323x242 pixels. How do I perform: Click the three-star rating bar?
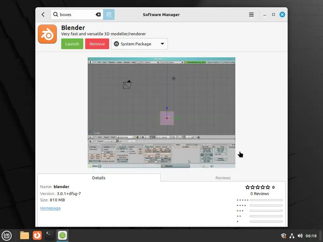coord(266,211)
